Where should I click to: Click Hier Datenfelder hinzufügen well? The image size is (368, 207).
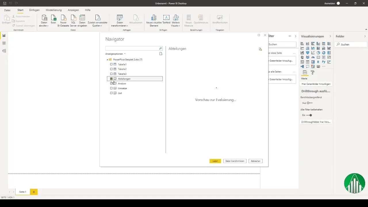click(316, 84)
